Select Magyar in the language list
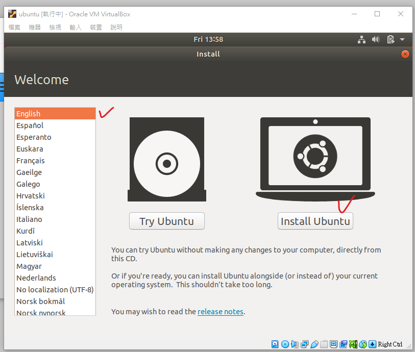 [55, 266]
